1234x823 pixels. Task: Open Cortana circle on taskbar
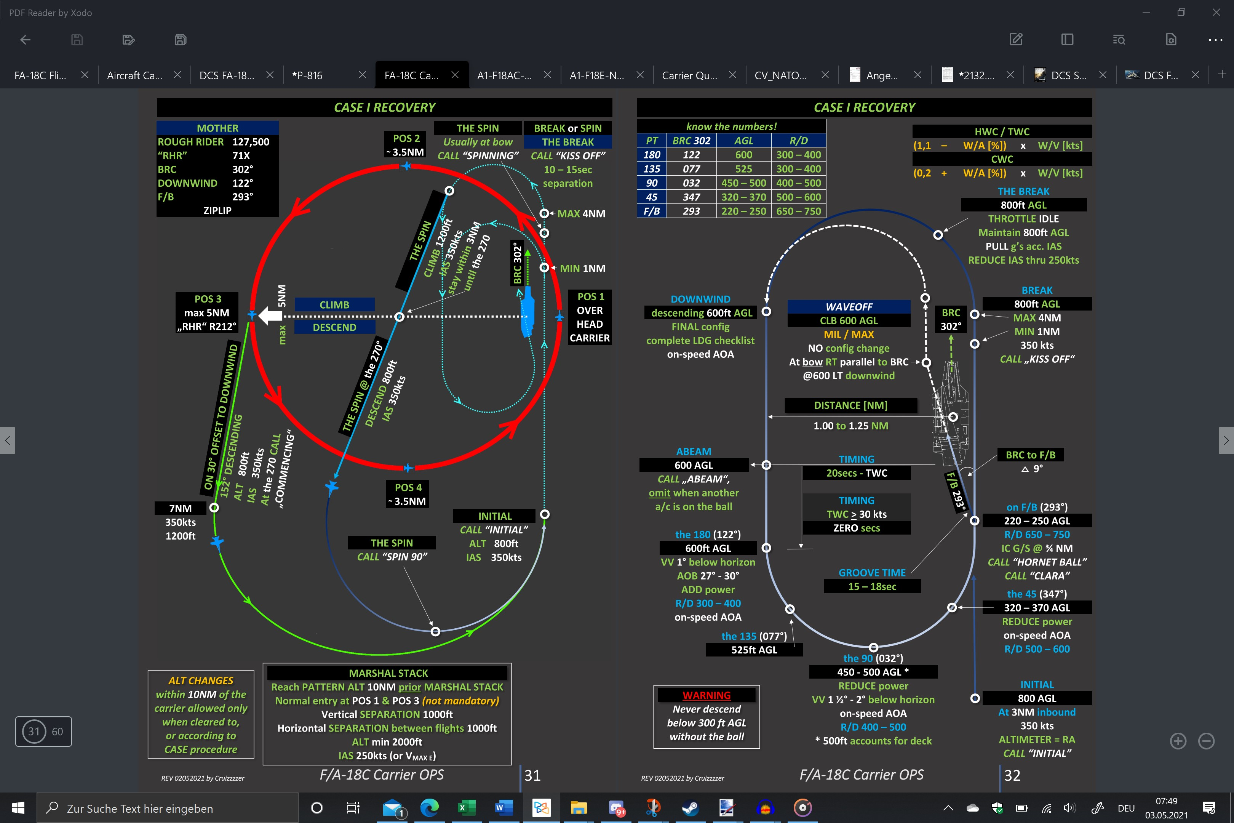point(317,808)
